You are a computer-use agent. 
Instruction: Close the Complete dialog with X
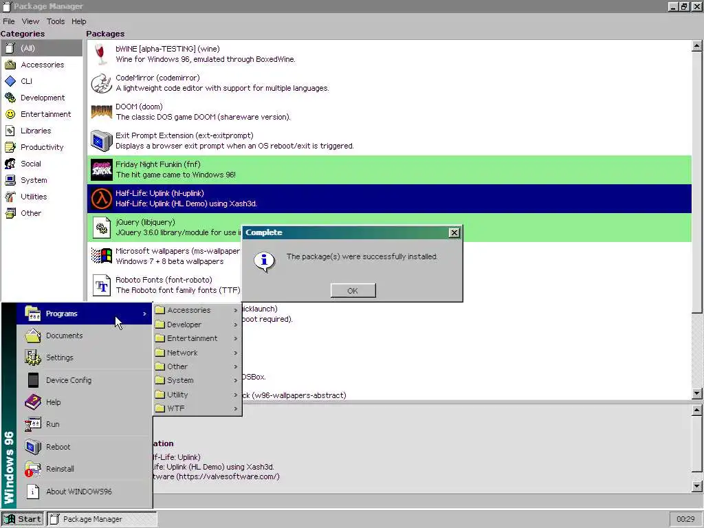[x=454, y=232]
